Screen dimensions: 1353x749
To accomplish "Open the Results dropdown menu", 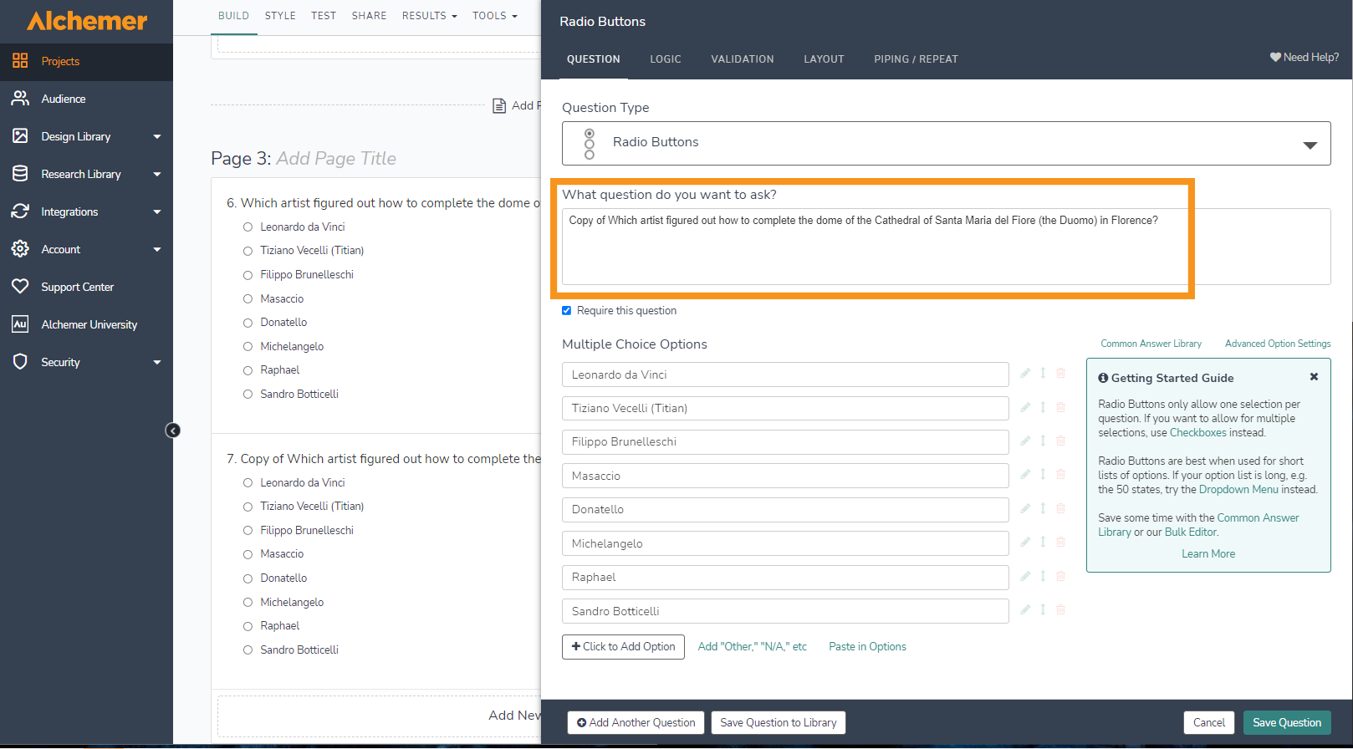I will click(x=429, y=16).
